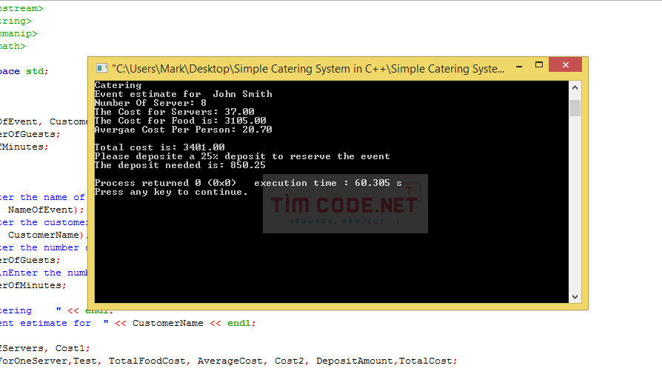Close the Simple Catering System console
662x377 pixels.
tap(565, 64)
